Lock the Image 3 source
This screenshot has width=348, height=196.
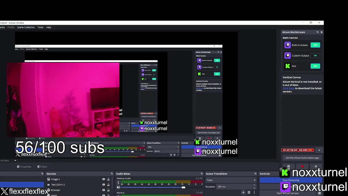click(x=108, y=179)
